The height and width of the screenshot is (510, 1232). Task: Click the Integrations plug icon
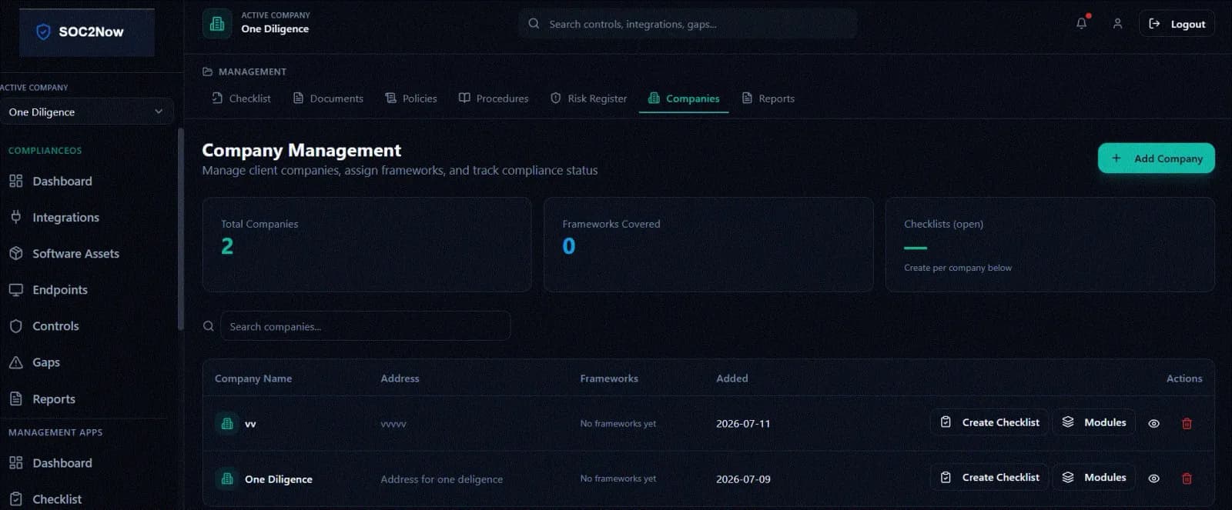click(x=15, y=217)
